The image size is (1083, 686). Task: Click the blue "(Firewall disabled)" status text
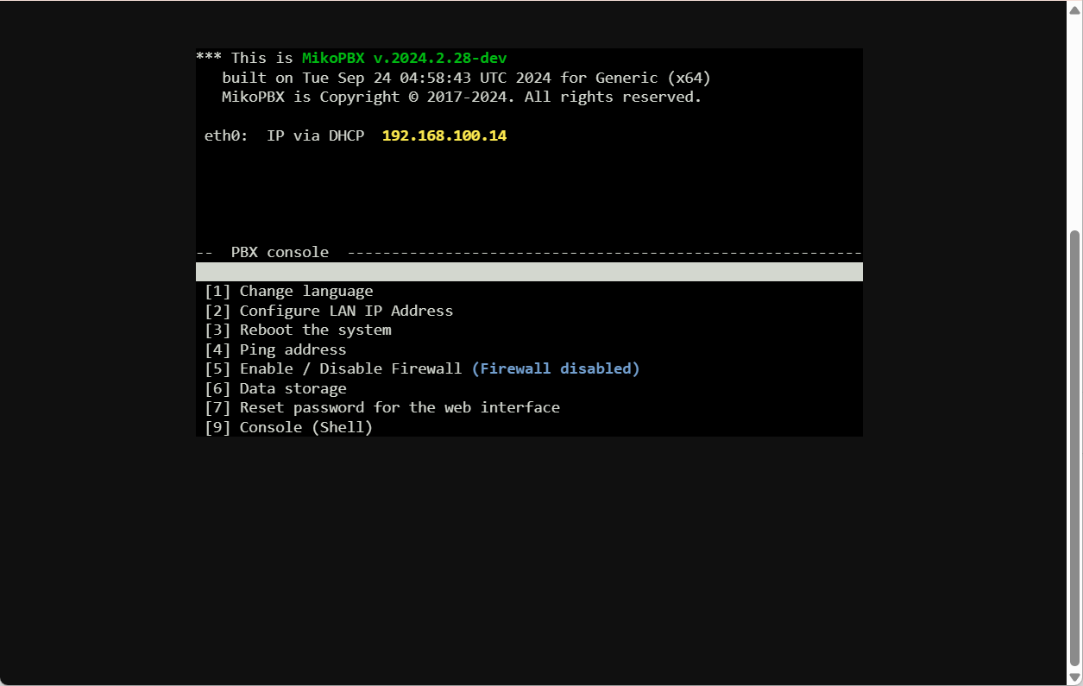556,369
